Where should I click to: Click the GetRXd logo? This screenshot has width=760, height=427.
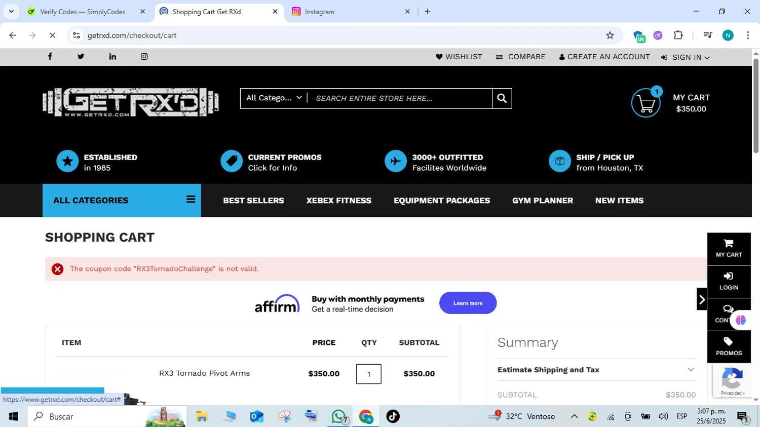point(131,102)
